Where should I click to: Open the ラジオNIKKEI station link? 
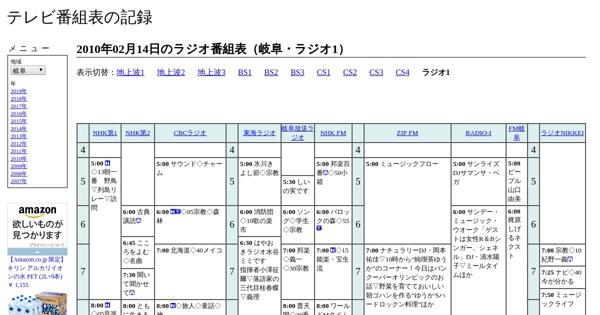562,133
